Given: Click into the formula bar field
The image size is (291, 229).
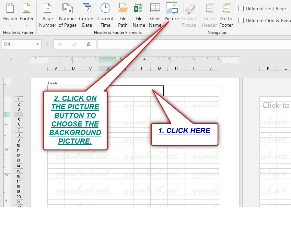Looking at the screenshot, I should coord(194,44).
